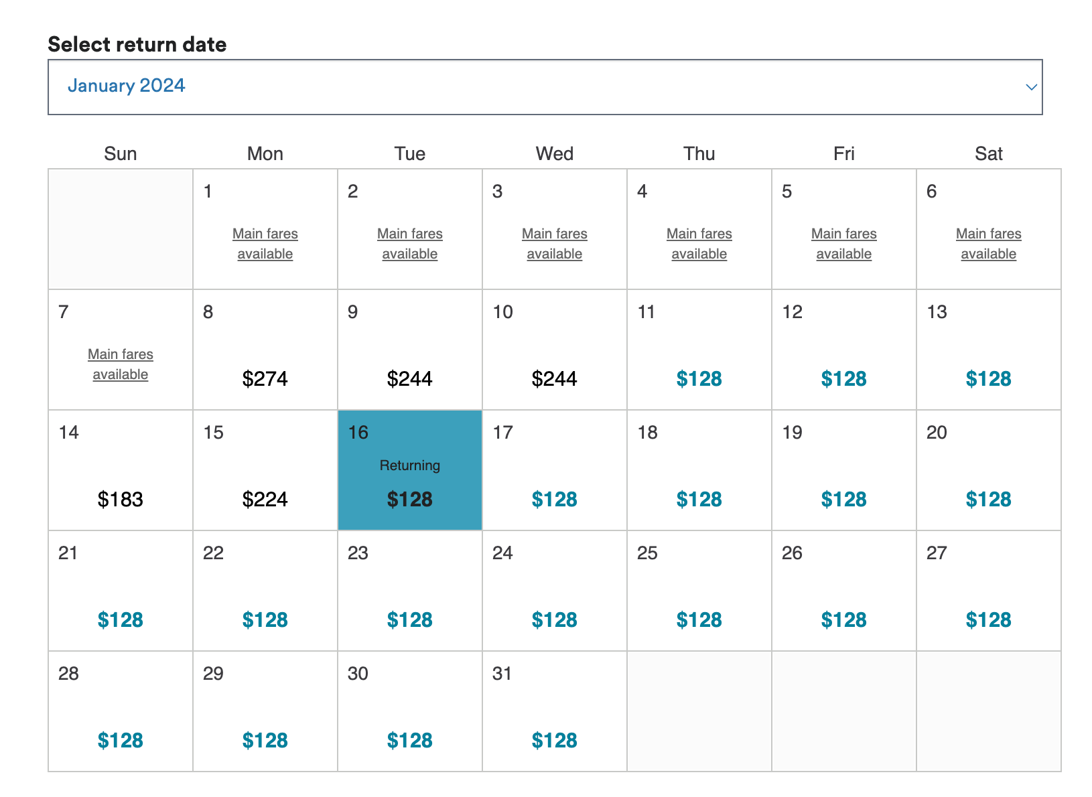The width and height of the screenshot is (1092, 797).
Task: Open Main fares available for January 7
Action: 121,364
